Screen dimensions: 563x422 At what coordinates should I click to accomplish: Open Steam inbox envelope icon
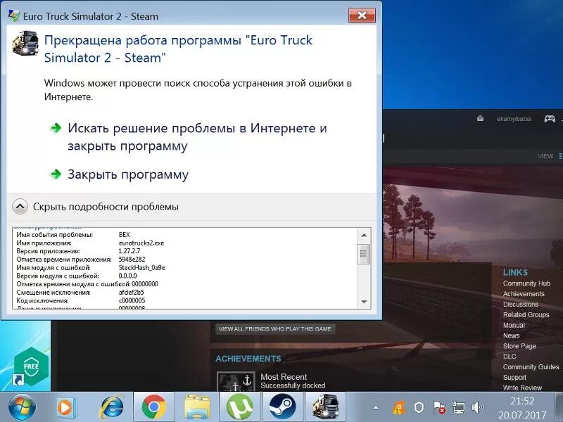click(480, 118)
